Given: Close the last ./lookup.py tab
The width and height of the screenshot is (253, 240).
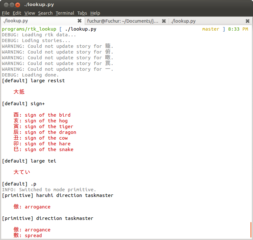Looking at the screenshot, I should (x=248, y=21).
